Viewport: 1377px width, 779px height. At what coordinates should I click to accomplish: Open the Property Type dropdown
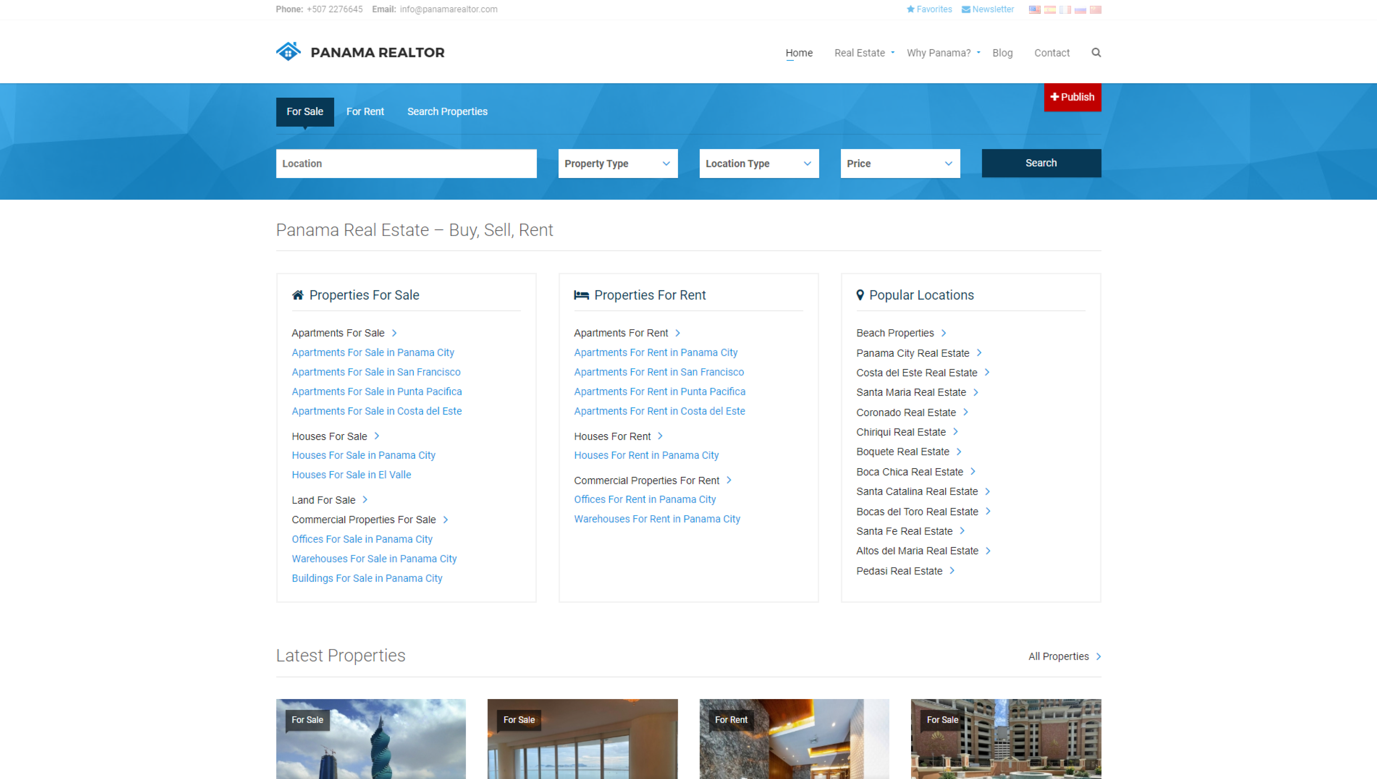[618, 163]
